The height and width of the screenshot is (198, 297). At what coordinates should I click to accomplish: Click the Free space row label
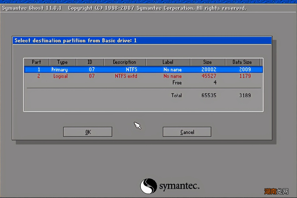[x=177, y=83]
